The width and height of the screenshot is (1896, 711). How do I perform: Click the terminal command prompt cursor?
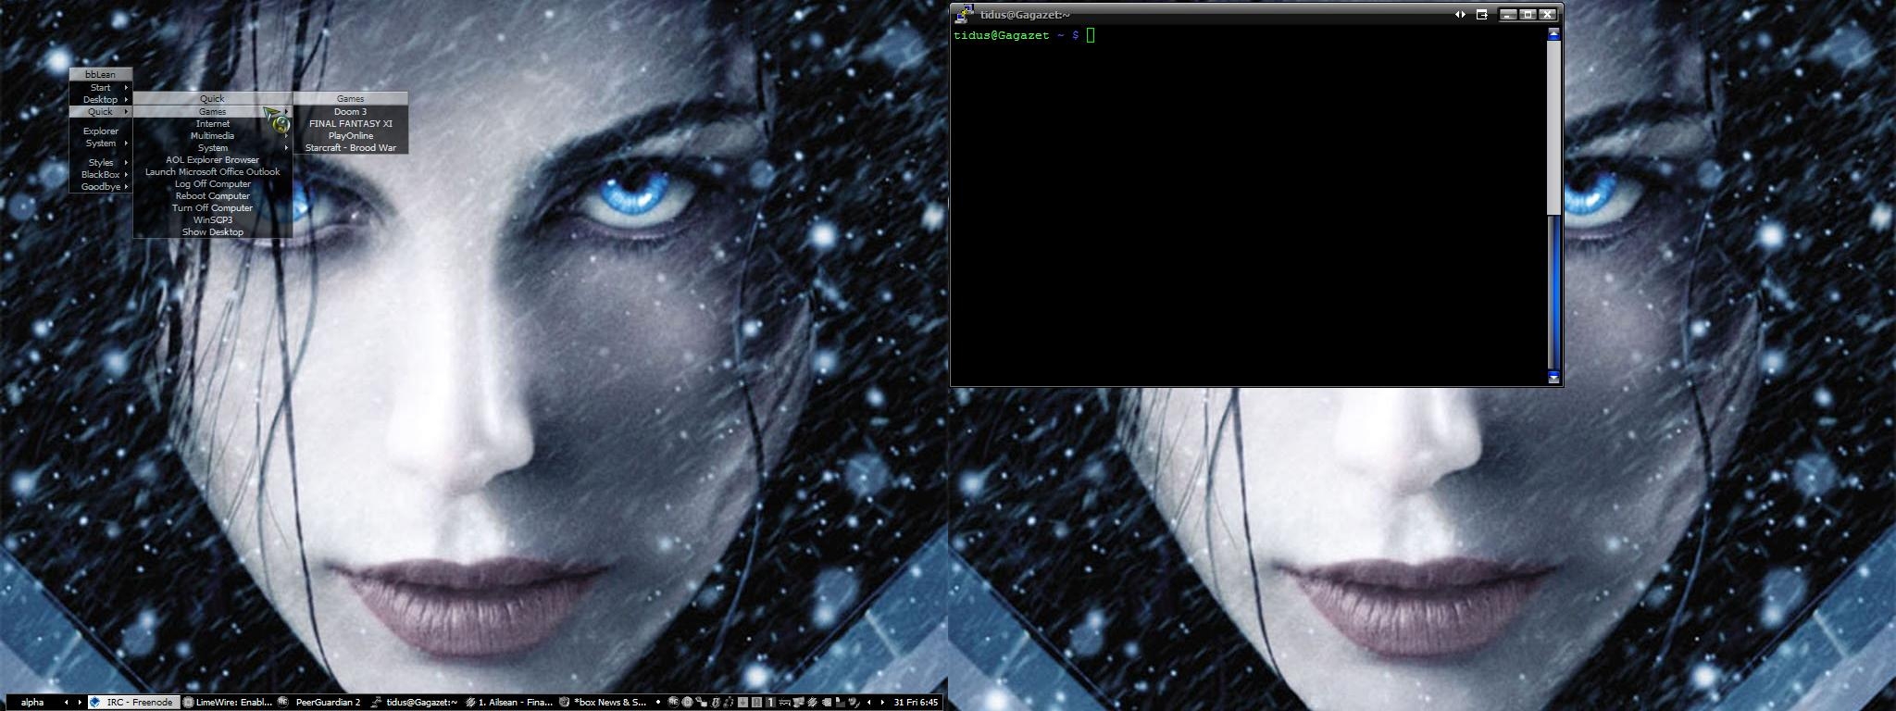click(x=1091, y=35)
